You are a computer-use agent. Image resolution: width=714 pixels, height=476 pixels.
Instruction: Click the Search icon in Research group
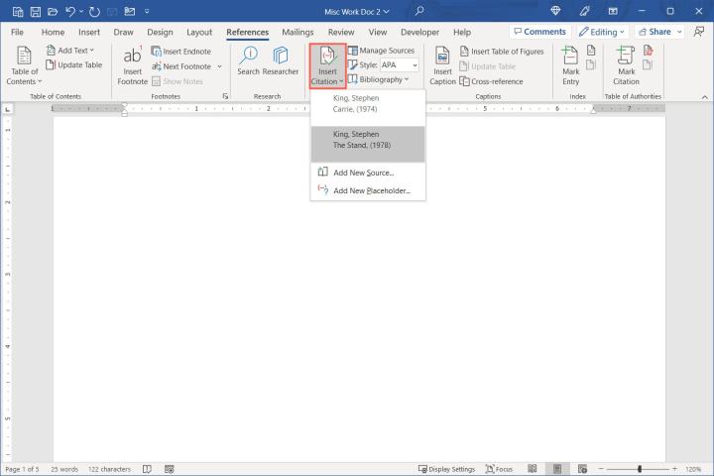(x=248, y=61)
